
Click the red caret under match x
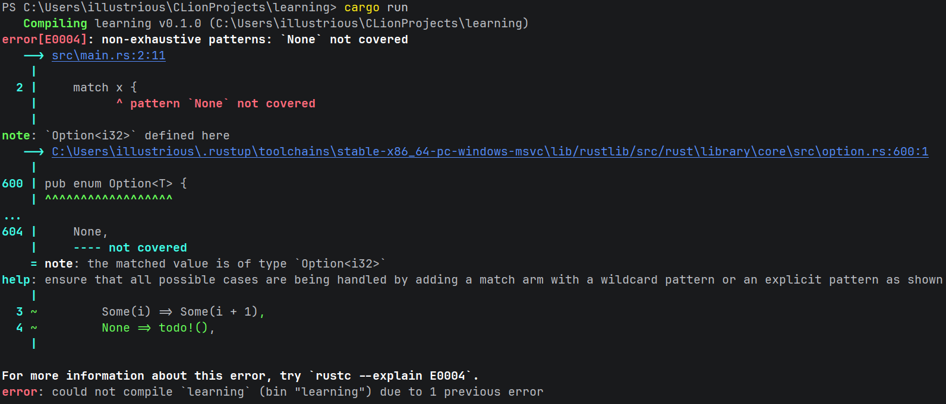[119, 103]
